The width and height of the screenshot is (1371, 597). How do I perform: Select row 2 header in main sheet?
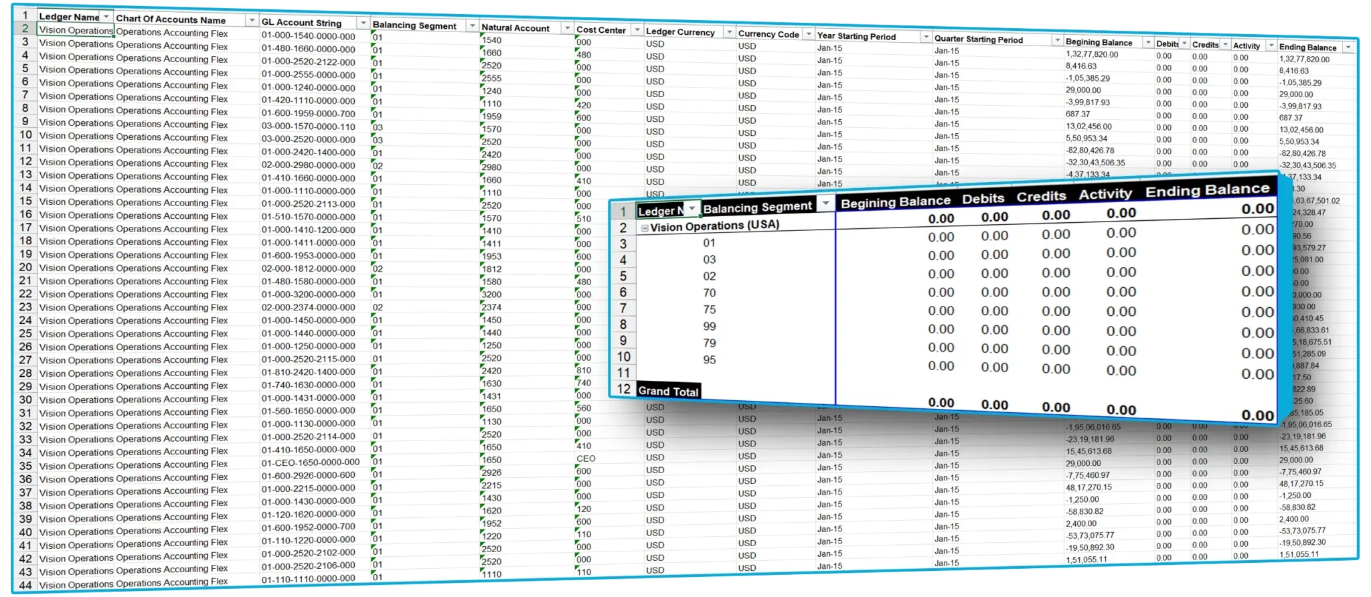pyautogui.click(x=25, y=29)
